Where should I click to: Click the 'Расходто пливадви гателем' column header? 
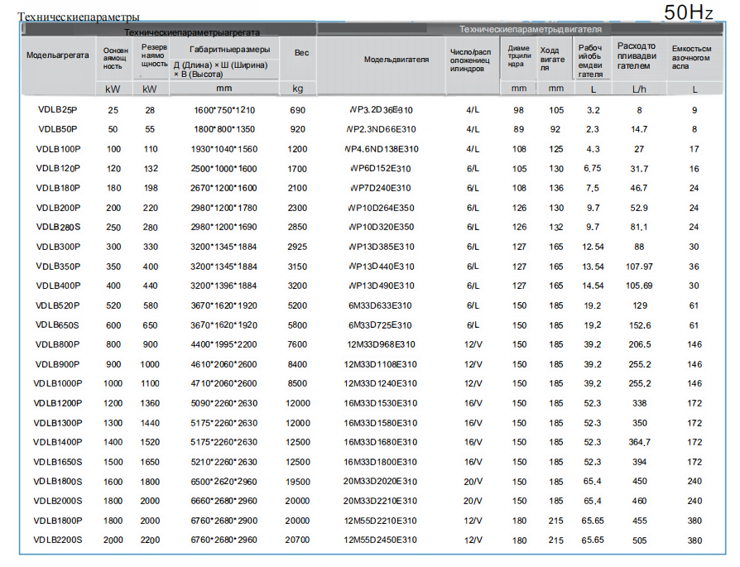(x=637, y=55)
